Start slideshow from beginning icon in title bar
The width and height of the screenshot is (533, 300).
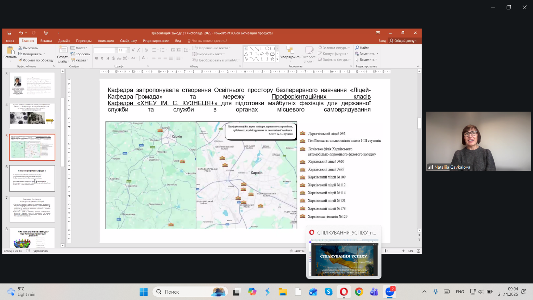coord(46,33)
